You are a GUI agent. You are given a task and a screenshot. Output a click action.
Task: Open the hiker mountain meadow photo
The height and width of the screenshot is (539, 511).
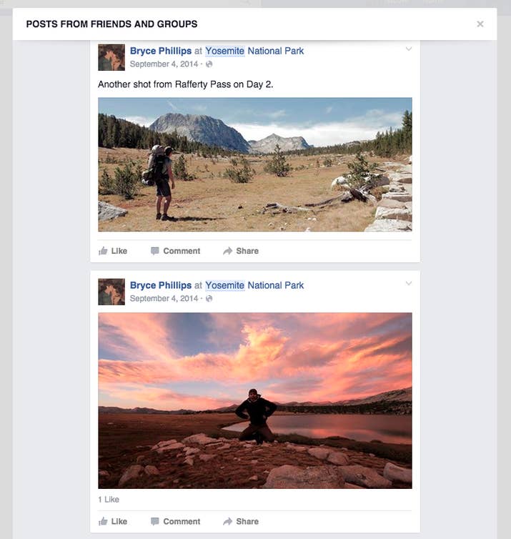tap(255, 164)
